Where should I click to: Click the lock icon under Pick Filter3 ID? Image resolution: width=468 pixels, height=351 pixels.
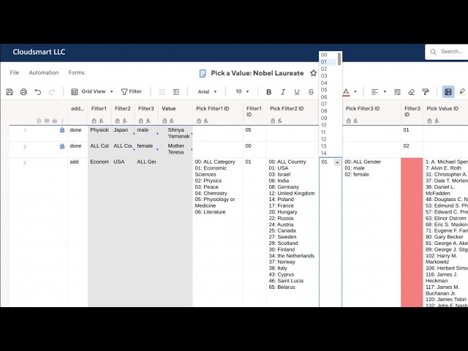click(348, 121)
